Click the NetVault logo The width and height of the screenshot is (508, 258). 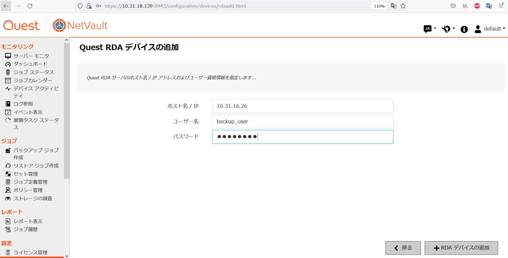(x=80, y=26)
